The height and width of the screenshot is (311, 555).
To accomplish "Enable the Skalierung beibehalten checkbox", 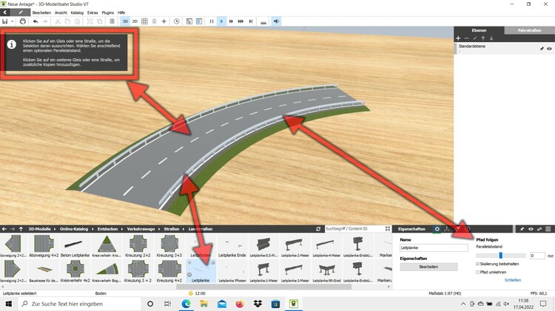I will tap(478, 264).
